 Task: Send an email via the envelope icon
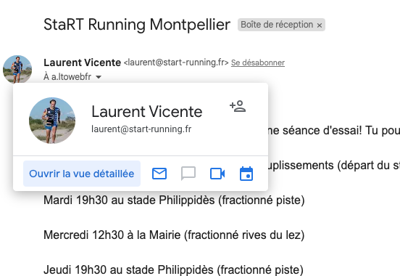point(159,174)
